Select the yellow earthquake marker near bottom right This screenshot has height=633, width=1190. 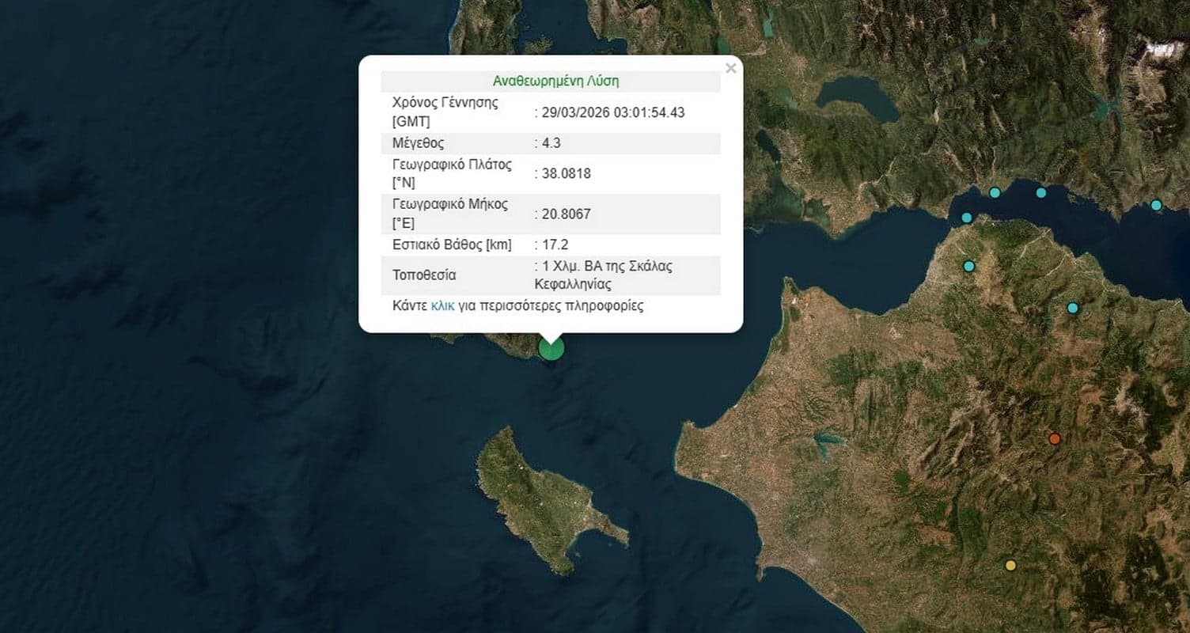(x=1013, y=565)
